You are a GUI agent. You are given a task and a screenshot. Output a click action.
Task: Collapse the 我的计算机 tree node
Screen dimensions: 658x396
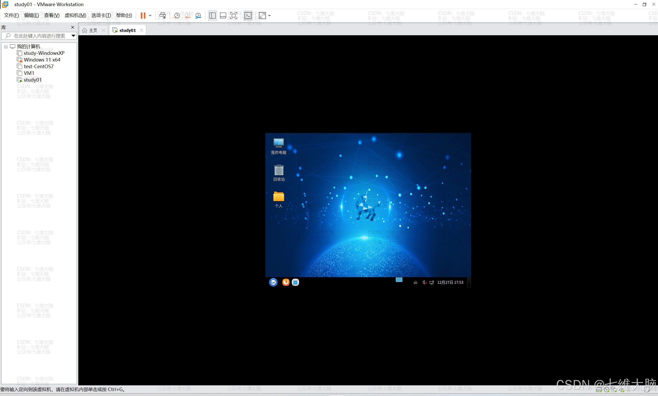(x=6, y=46)
